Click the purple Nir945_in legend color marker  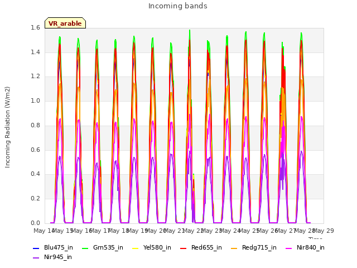pyautogui.click(x=36, y=258)
